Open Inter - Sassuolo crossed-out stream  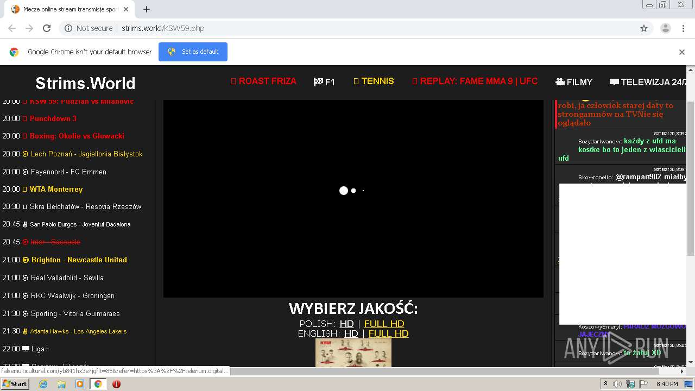(55, 242)
